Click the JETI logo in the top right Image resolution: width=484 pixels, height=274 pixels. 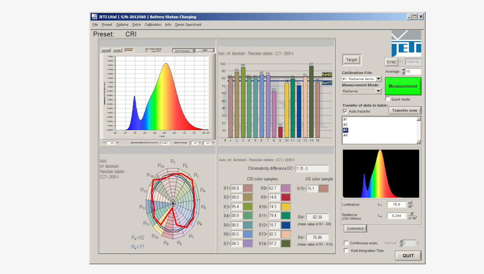tap(406, 44)
